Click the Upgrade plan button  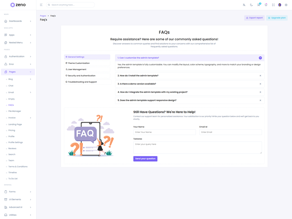[x=277, y=18]
